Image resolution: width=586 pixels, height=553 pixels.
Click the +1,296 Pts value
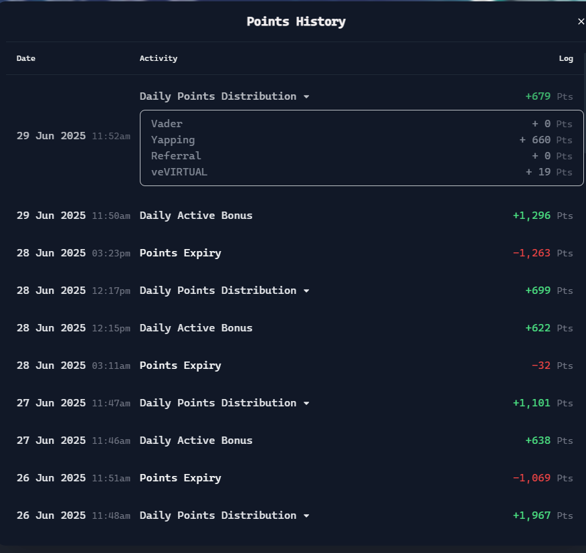coord(543,216)
